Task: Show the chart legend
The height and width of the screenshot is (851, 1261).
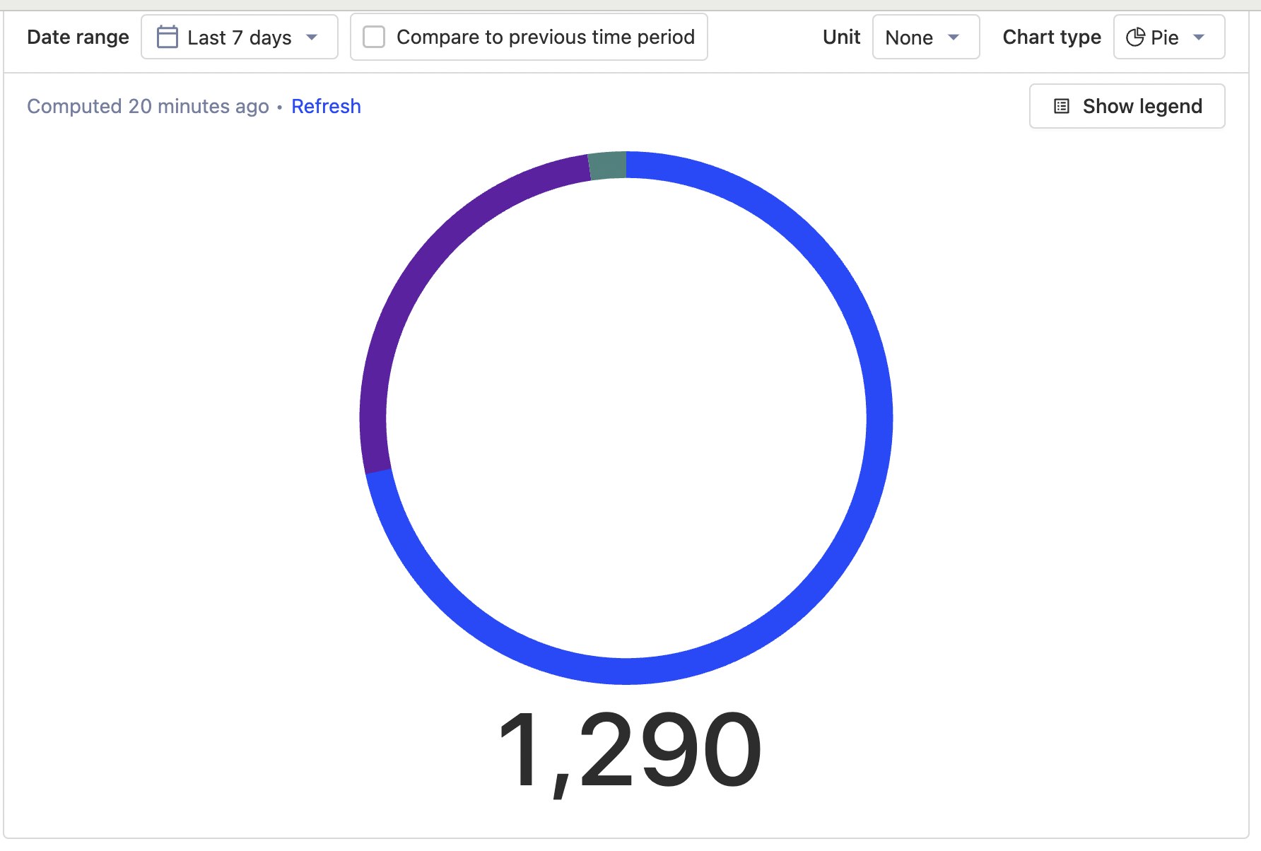Action: [x=1127, y=106]
